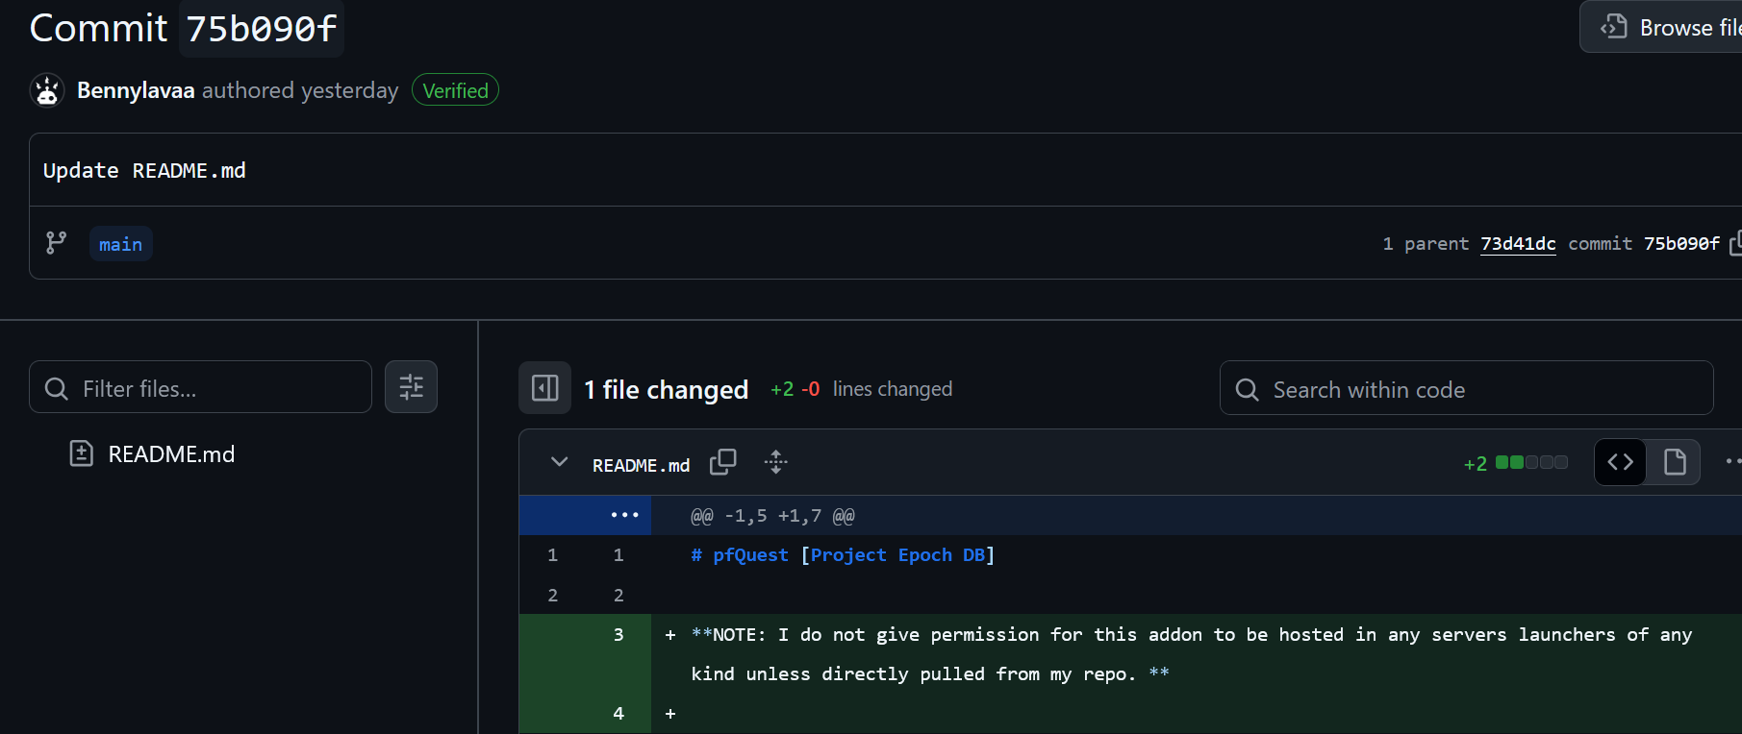The image size is (1742, 734).
Task: Click the '1 file changed' heading
Action: coord(666,389)
